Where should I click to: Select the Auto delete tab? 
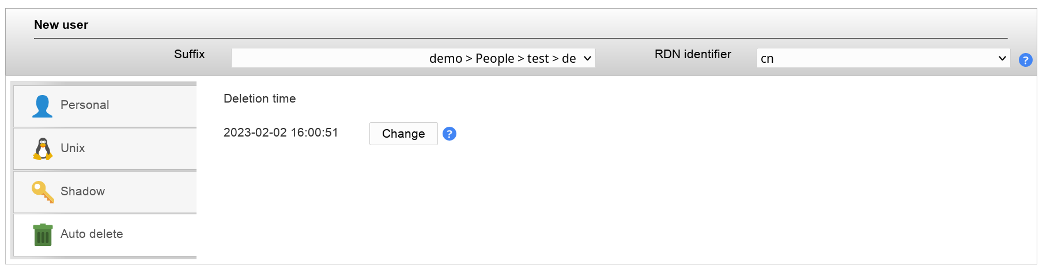point(92,234)
